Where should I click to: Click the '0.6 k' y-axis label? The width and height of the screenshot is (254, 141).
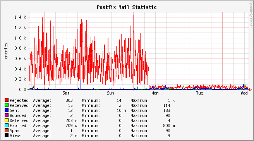20,58
